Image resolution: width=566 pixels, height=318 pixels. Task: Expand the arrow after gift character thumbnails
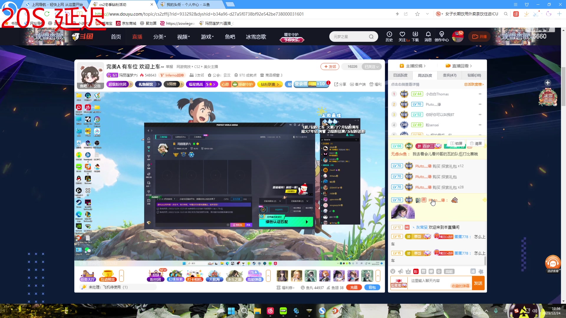pos(378,276)
